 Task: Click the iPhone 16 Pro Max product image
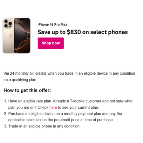(x=17, y=36)
